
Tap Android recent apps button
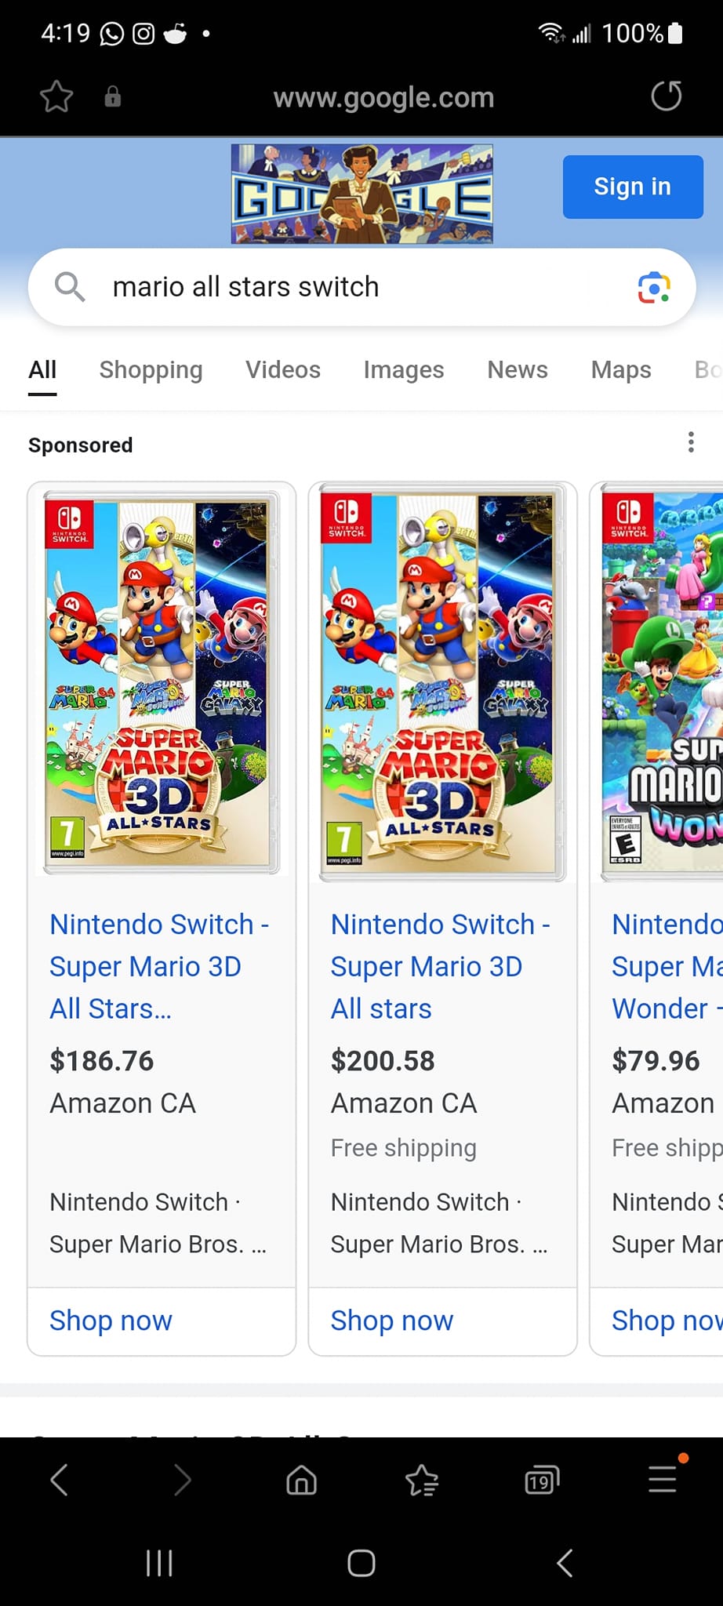pos(159,1563)
